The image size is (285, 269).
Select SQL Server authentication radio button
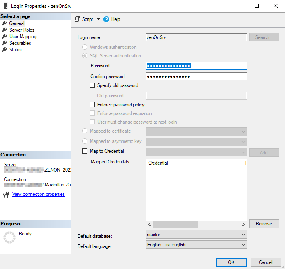85,55
